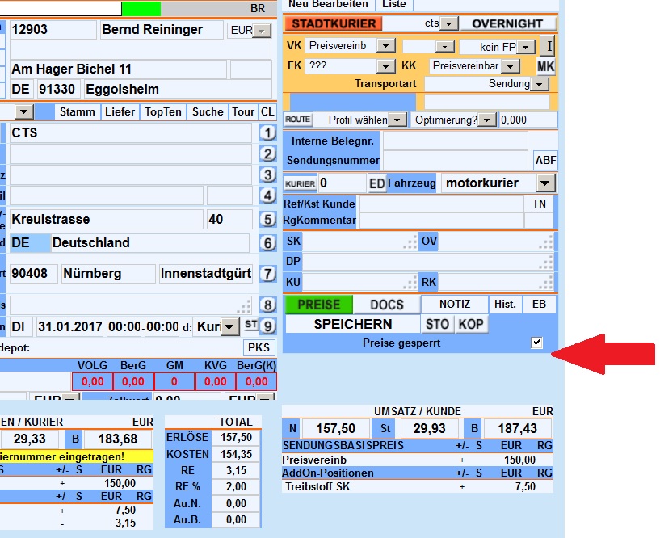This screenshot has width=660, height=538.
Task: Click the B button beside 183,68
Action: point(75,439)
